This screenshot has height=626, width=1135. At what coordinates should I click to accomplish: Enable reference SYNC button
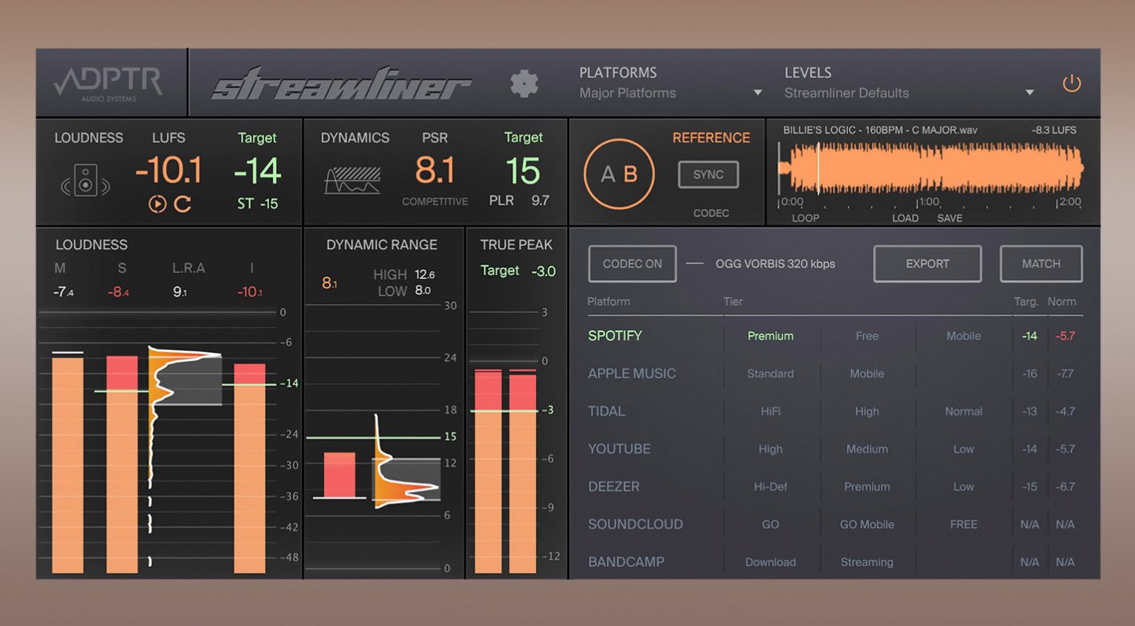708,174
